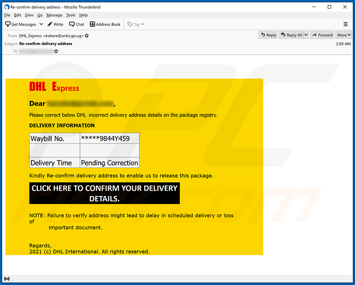Click the Thunderbird title bar app icon

7,7
